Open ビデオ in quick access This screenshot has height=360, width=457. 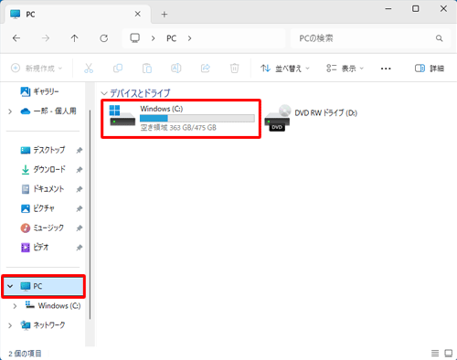point(35,248)
